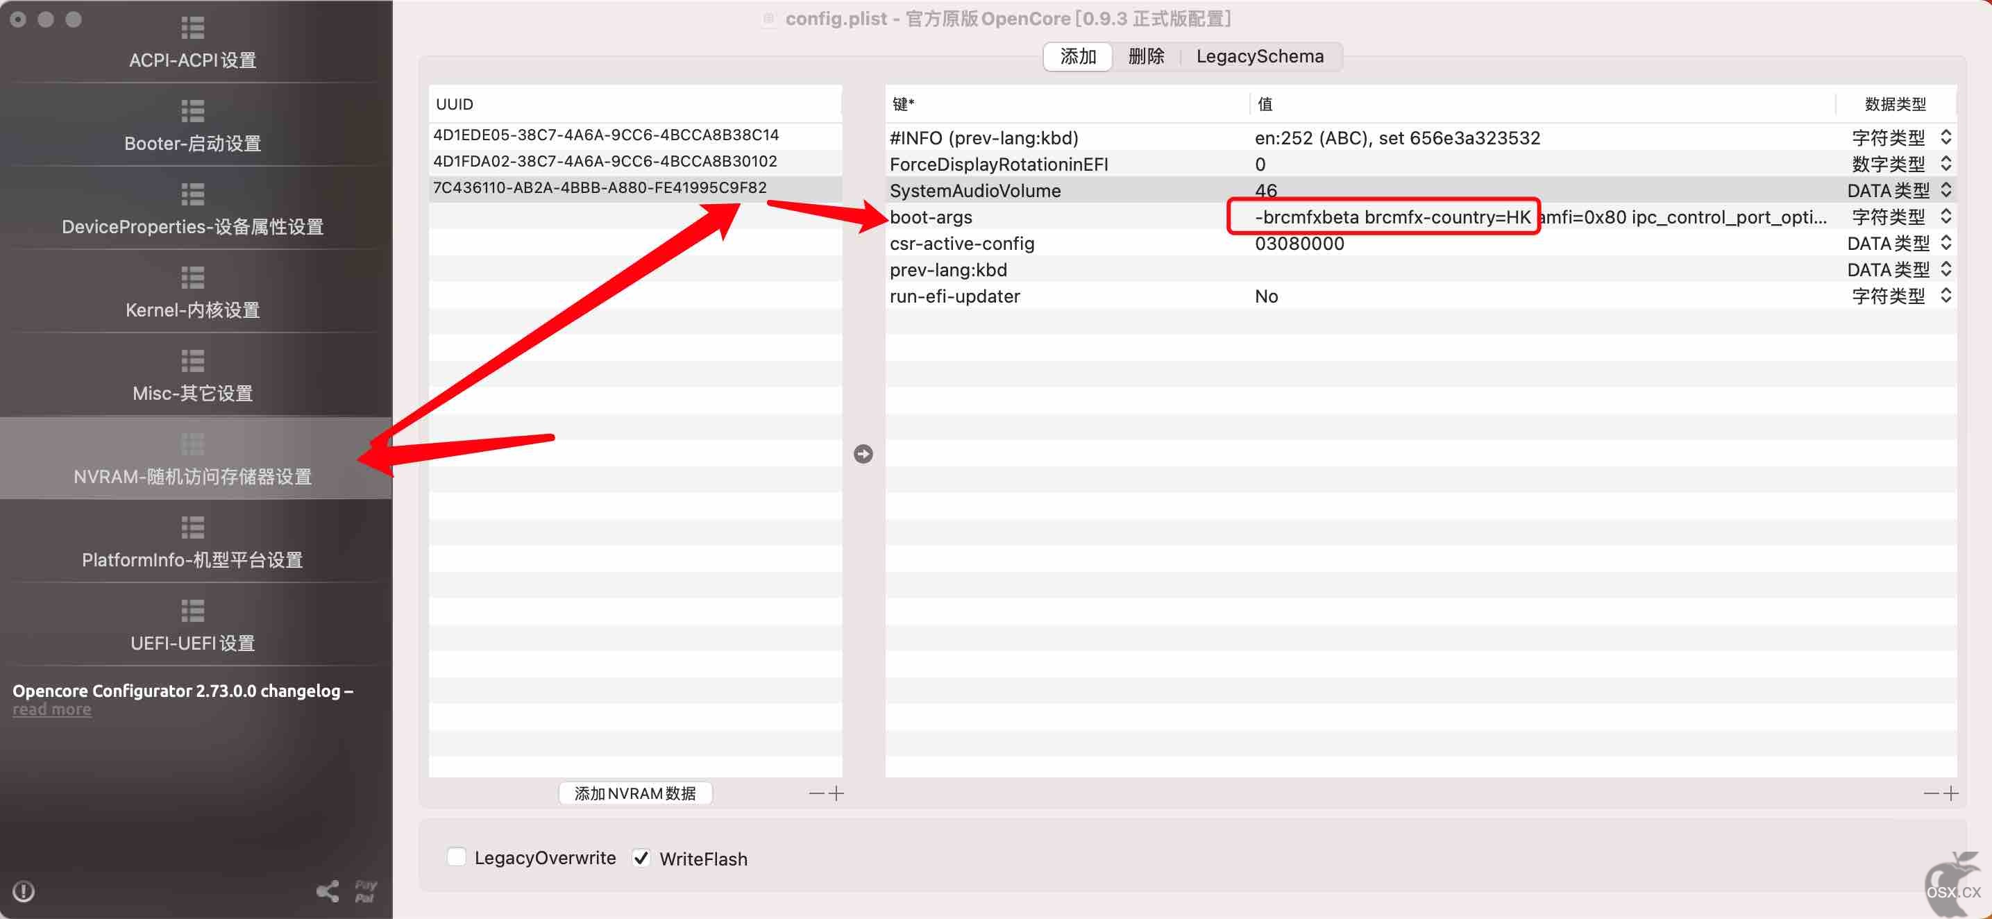Select the SystemAudioVolume key
This screenshot has width=1992, height=919.
[x=975, y=190]
